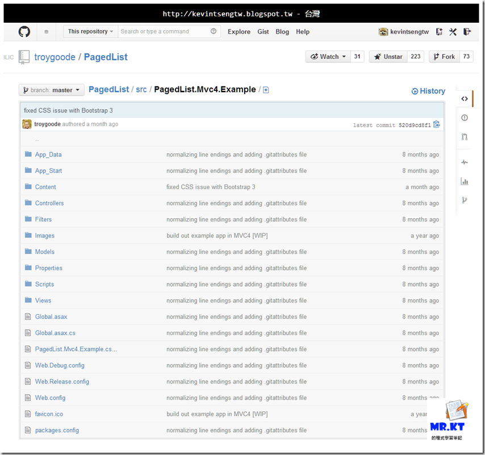
Task: Open Explore in the top navigation
Action: (239, 32)
